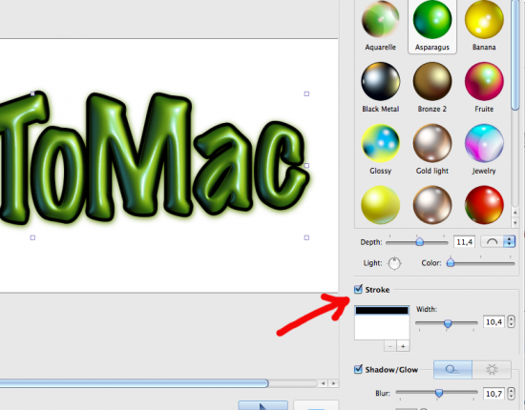Viewport: 525px width, 410px height.
Task: Click the black stroke color swatch
Action: (x=382, y=310)
